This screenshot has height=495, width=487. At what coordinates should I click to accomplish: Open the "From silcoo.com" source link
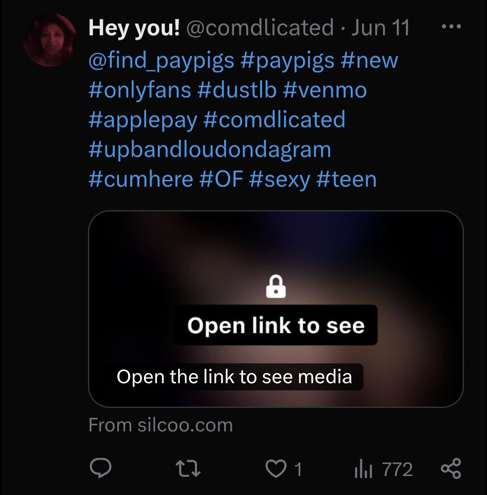(x=161, y=425)
